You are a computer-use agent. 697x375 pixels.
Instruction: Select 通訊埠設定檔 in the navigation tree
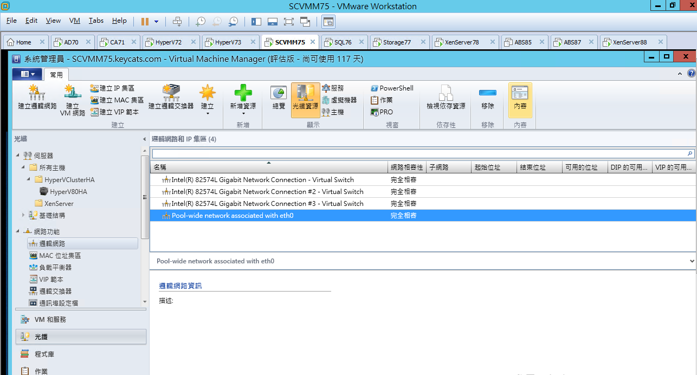tap(54, 303)
